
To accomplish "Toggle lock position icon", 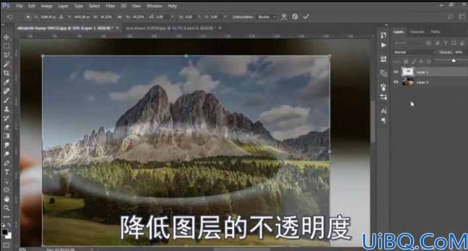I will coord(421,62).
